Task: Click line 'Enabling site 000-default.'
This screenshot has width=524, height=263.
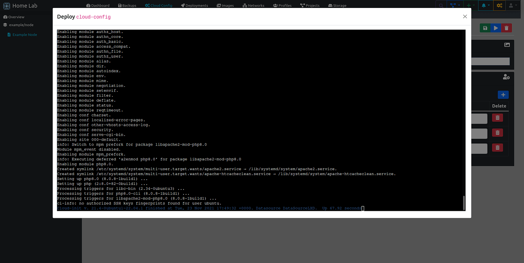Action: [x=89, y=139]
